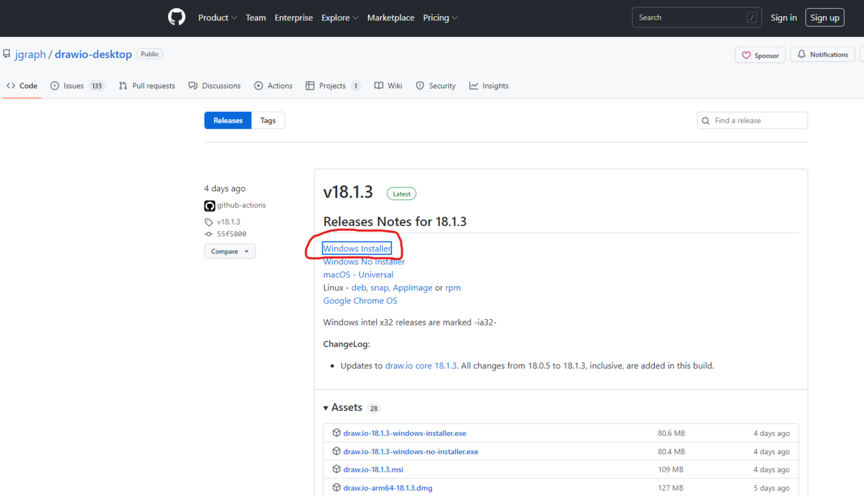Open the Team page

256,18
